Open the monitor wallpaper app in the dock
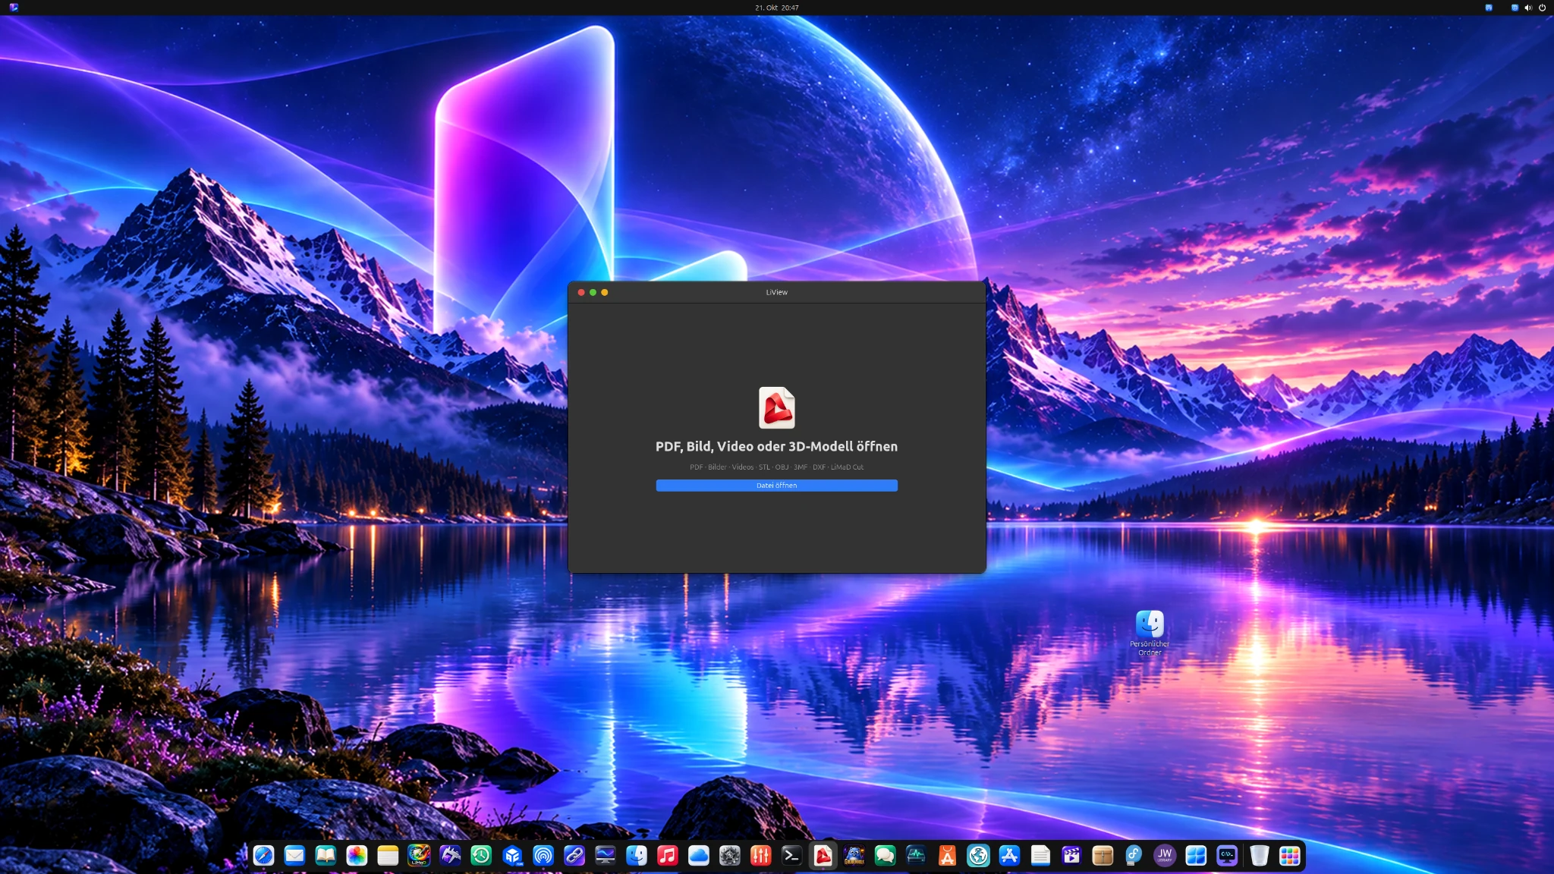Screen dimensions: 1554x874 (x=606, y=856)
